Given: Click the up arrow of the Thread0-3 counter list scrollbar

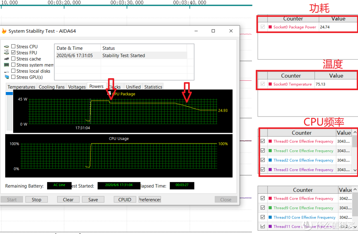Looking at the screenshot, I should 355,132.
